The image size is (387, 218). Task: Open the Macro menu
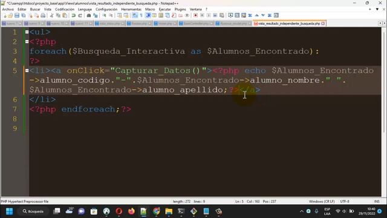(150, 9)
